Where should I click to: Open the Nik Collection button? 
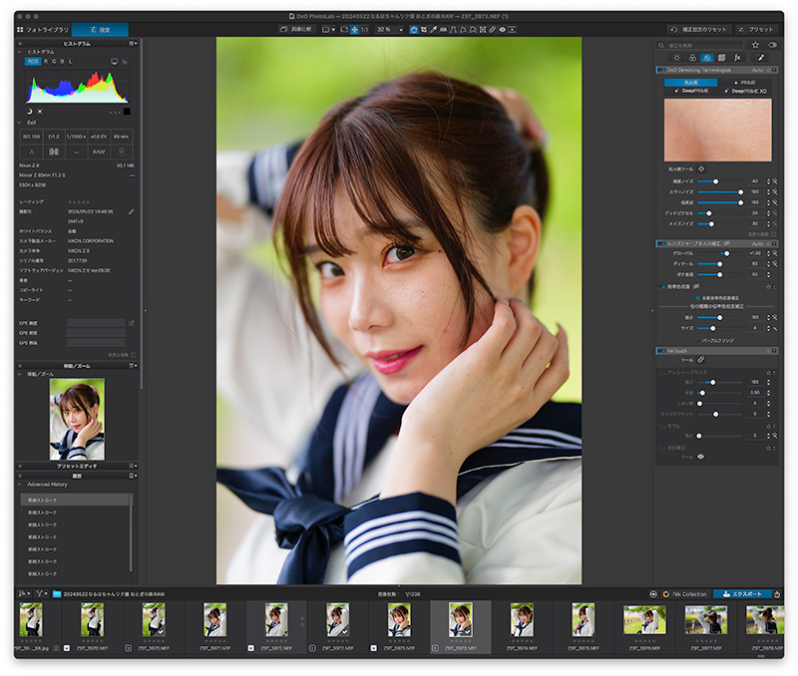click(x=685, y=594)
